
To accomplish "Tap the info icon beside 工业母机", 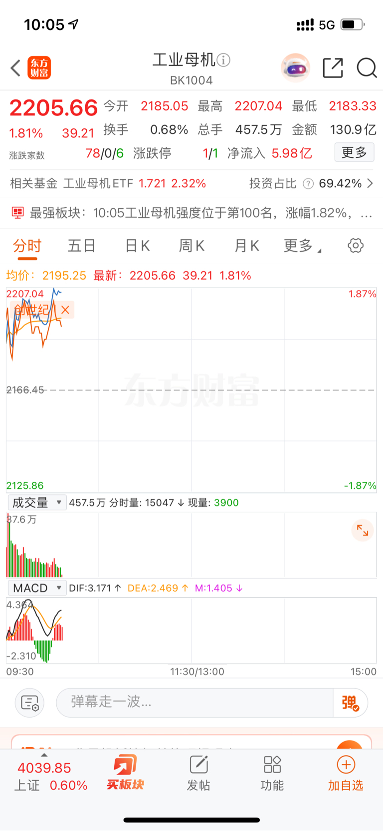I will point(224,60).
